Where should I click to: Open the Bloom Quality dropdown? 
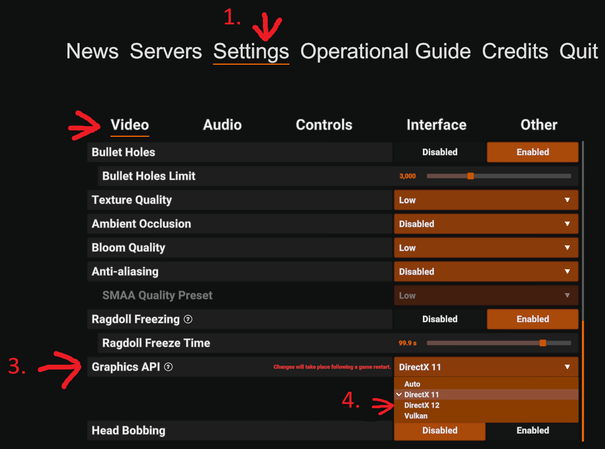(x=486, y=248)
